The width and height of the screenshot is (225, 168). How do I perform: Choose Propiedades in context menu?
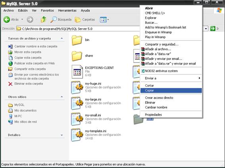(171, 115)
